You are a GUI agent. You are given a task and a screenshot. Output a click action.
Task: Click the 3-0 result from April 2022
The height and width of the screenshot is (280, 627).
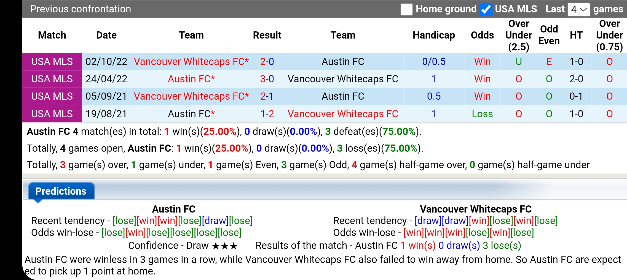click(267, 79)
